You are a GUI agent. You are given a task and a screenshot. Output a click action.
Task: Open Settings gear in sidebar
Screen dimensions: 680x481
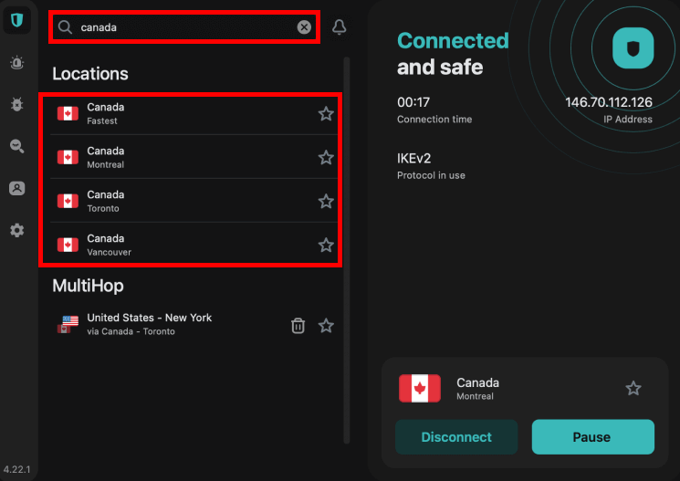tap(17, 230)
